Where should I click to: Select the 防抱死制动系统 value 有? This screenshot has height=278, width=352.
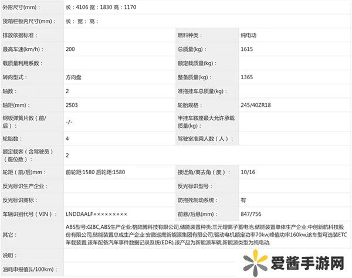(x=243, y=200)
